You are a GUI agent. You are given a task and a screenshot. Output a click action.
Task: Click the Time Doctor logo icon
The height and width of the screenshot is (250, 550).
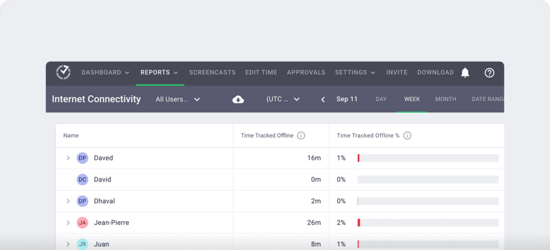[x=63, y=72]
